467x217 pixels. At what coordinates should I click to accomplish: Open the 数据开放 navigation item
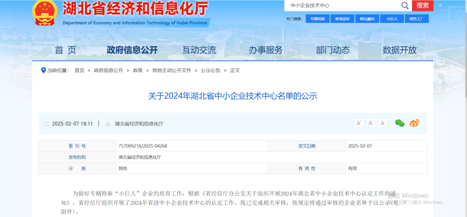point(400,50)
